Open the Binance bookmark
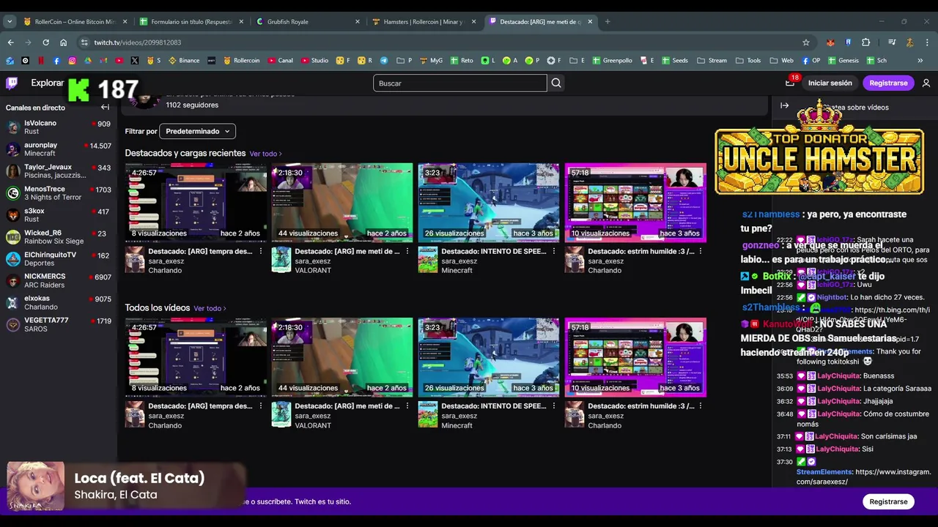938x527 pixels. click(x=184, y=61)
